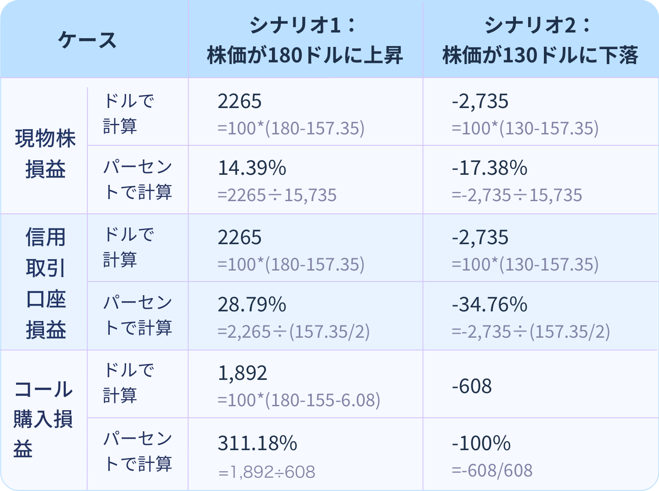Select the -17.38% value
The image size is (659, 491).
point(489,168)
